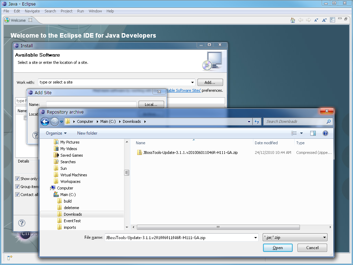Expand the Organize menu
353x265 pixels.
56,133
